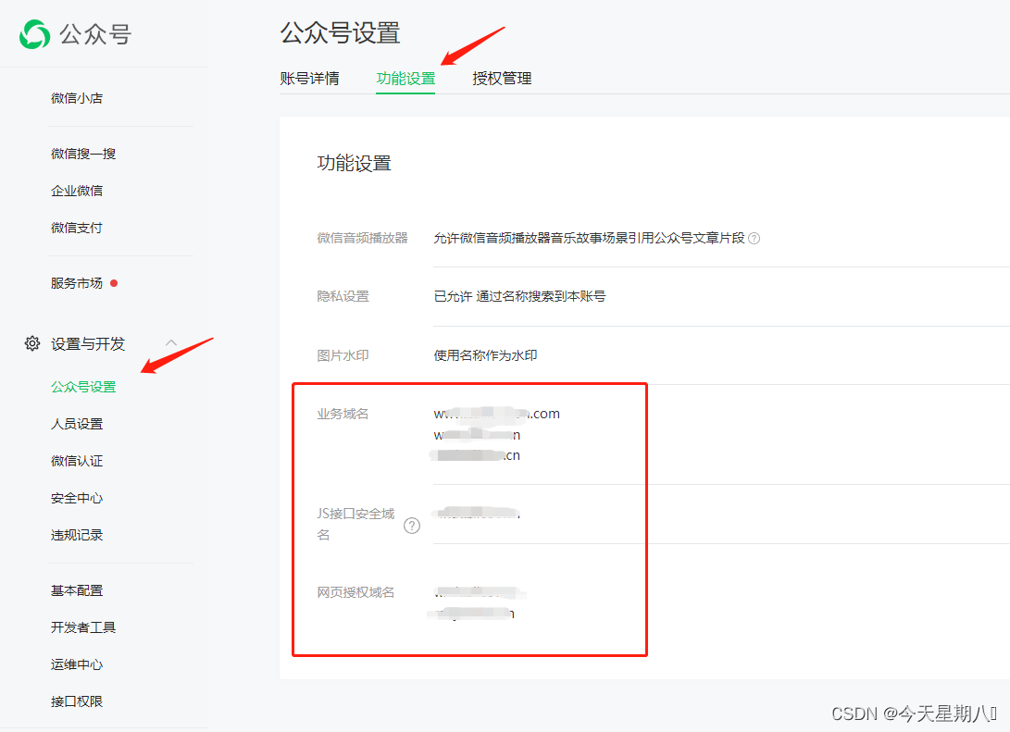Open 安全中心 in the sidebar
1010x732 pixels.
[x=77, y=498]
